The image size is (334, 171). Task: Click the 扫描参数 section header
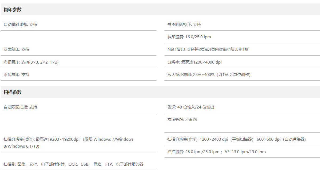[13, 92]
